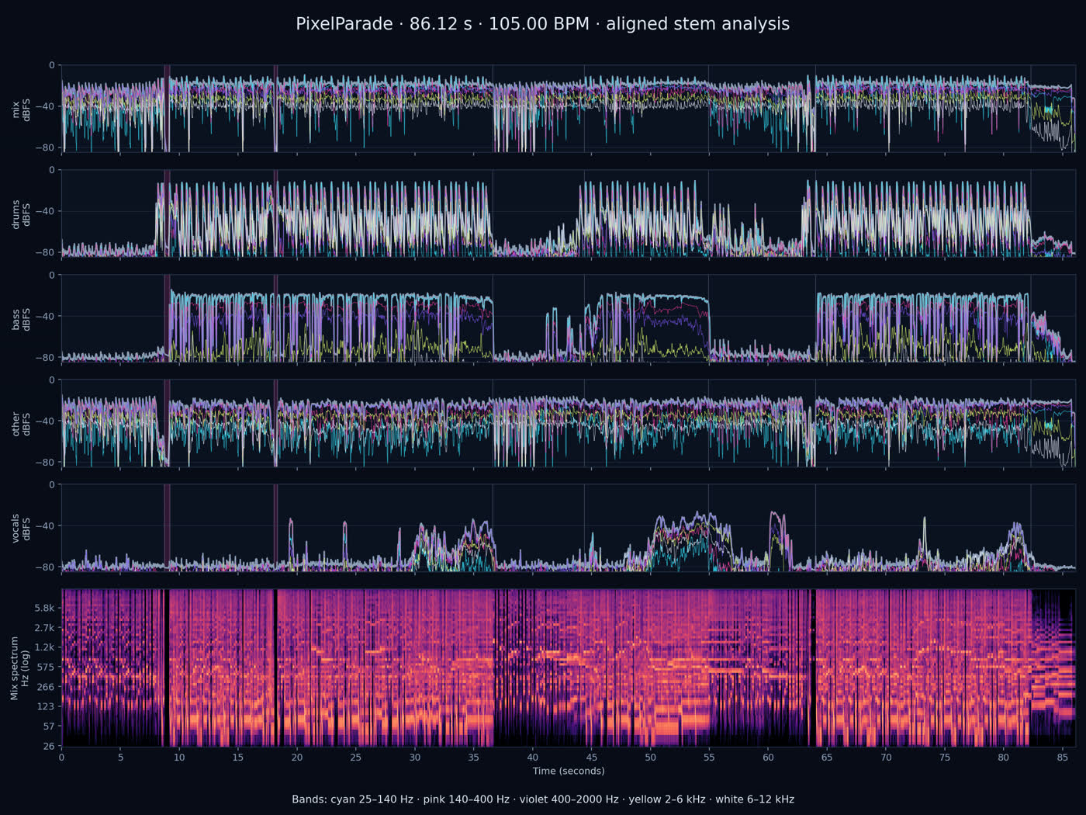Click the pink marker near 9 seconds in drums panel
The width and height of the screenshot is (1086, 815).
click(167, 213)
